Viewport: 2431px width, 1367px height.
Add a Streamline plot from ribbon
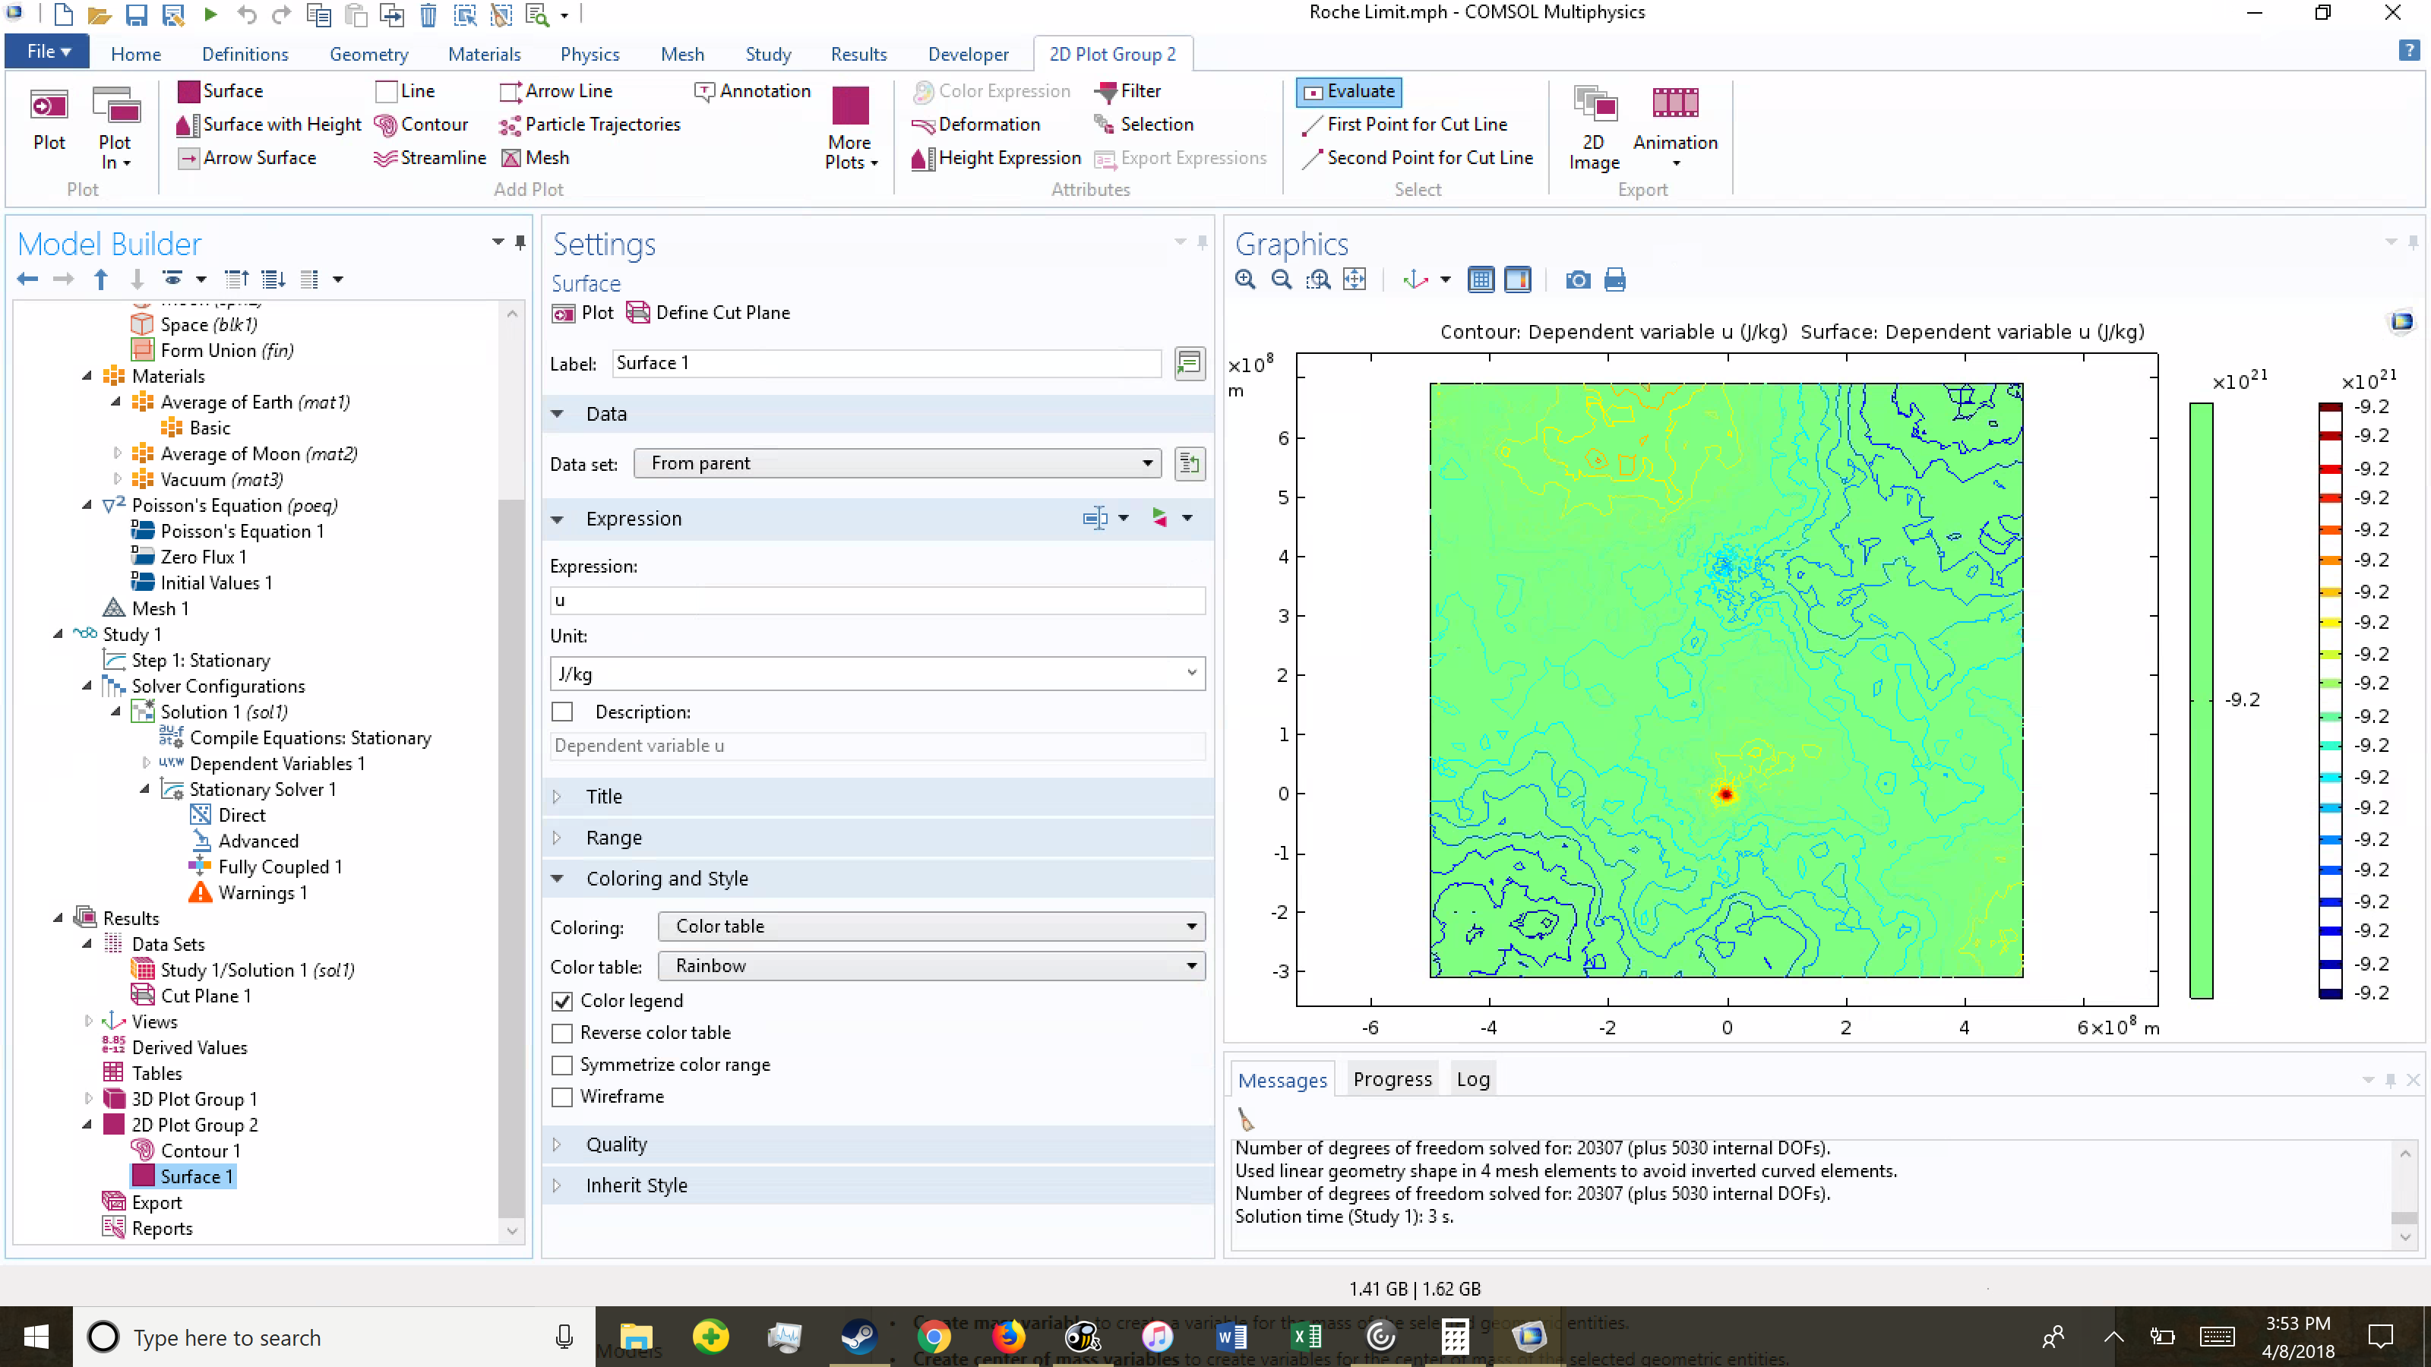(429, 157)
